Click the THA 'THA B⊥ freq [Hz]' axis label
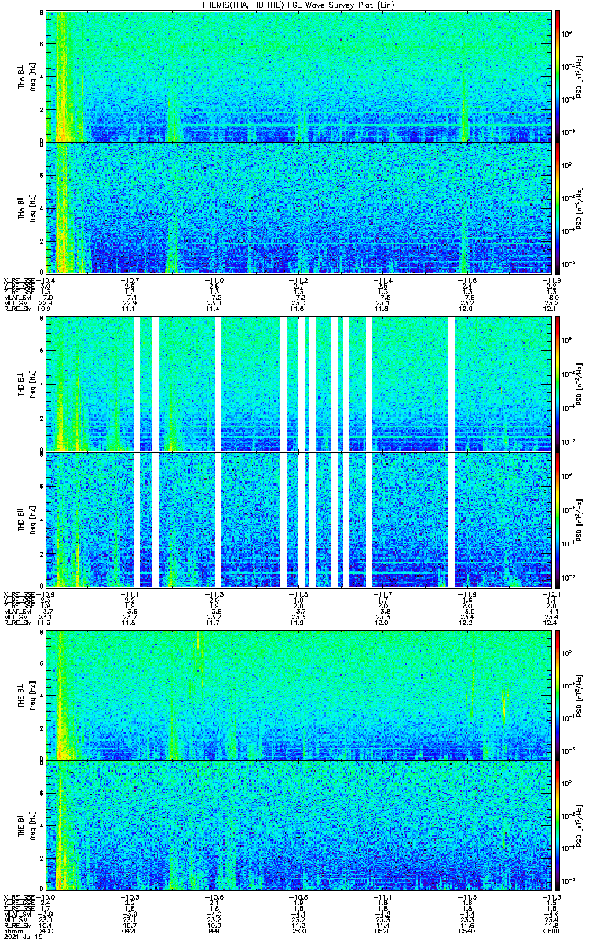This screenshot has width=589, height=942. pos(27,75)
